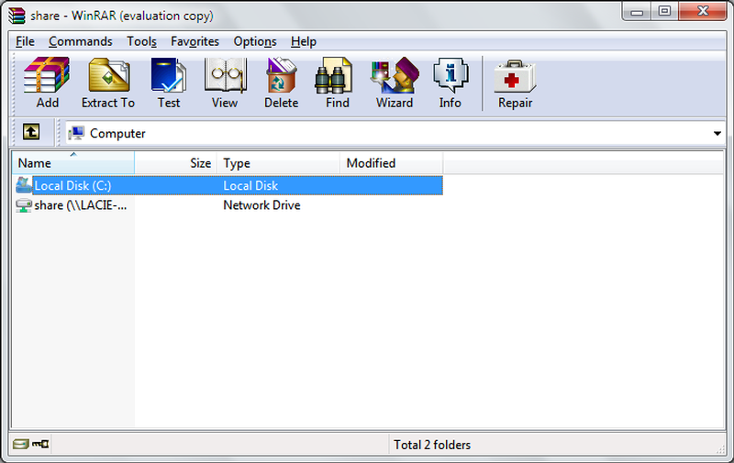Expand the Computer address dropdown
The height and width of the screenshot is (463, 734).
(x=717, y=134)
